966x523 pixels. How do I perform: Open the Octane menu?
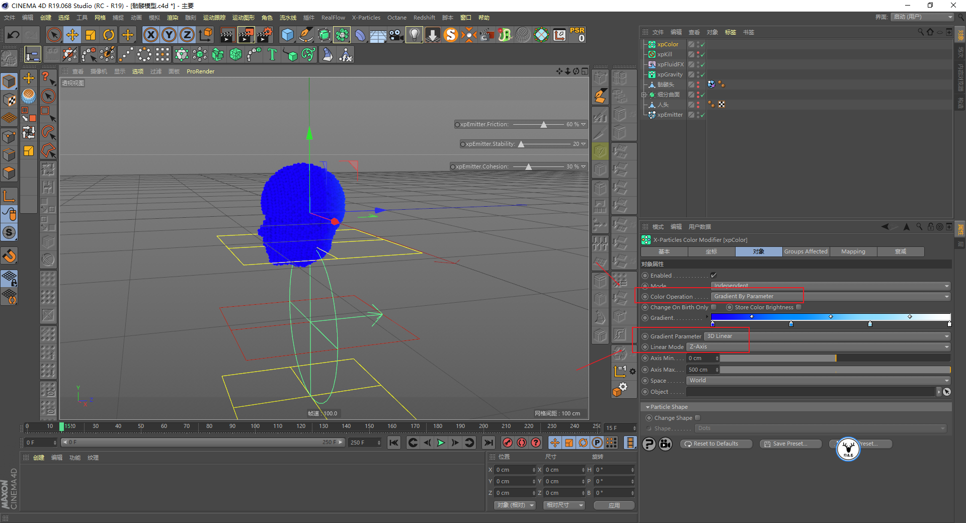[x=396, y=18]
